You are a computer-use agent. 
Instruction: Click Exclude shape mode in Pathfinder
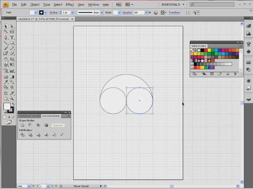(x=46, y=125)
